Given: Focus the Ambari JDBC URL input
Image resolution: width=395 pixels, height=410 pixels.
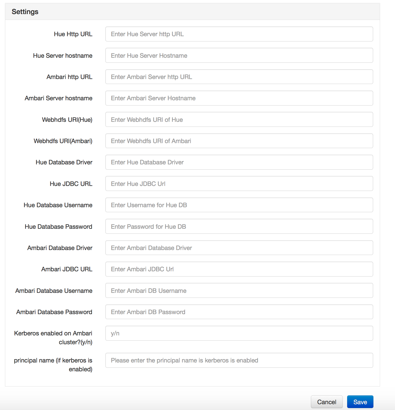Looking at the screenshot, I should tap(239, 269).
